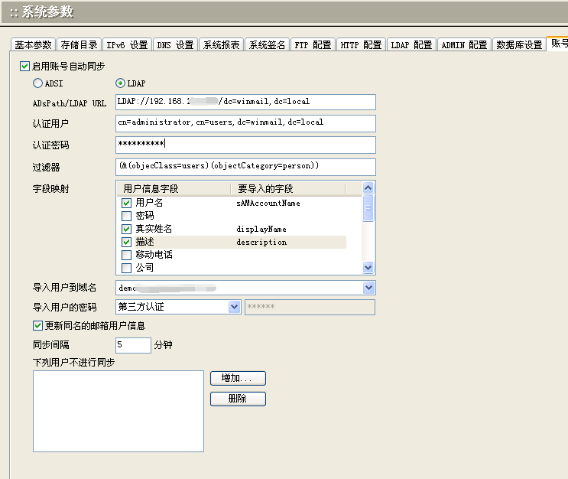Click into the 过滤器 text field

click(x=245, y=166)
